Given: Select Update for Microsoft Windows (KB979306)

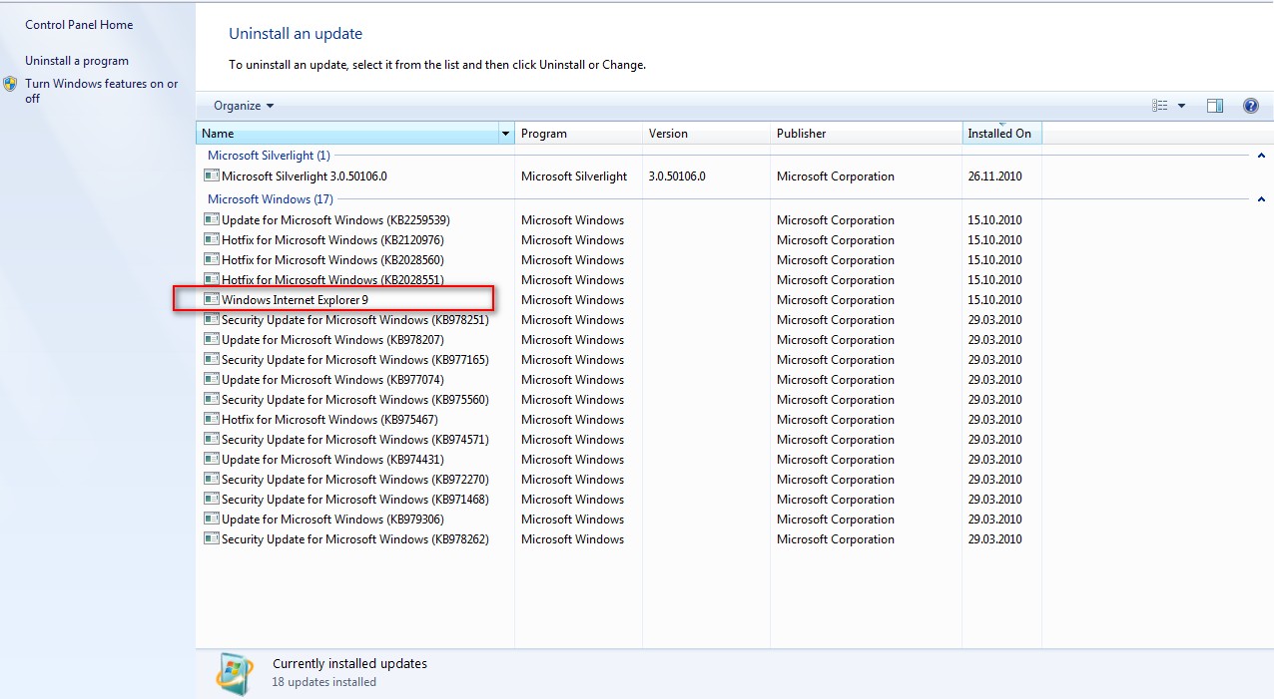Looking at the screenshot, I should 332,520.
